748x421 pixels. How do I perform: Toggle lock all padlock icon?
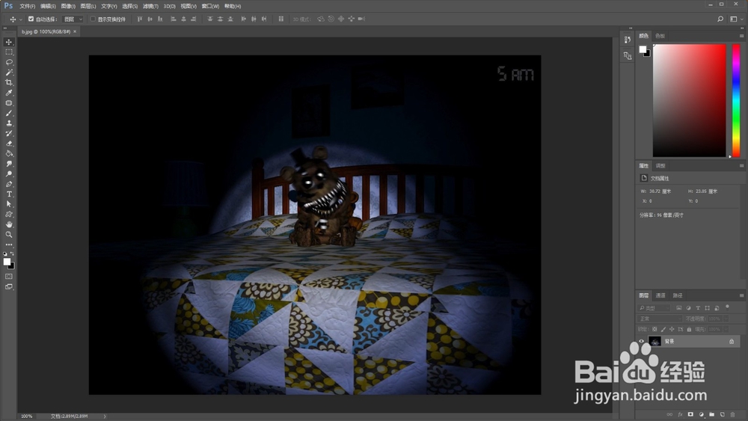[x=689, y=330]
